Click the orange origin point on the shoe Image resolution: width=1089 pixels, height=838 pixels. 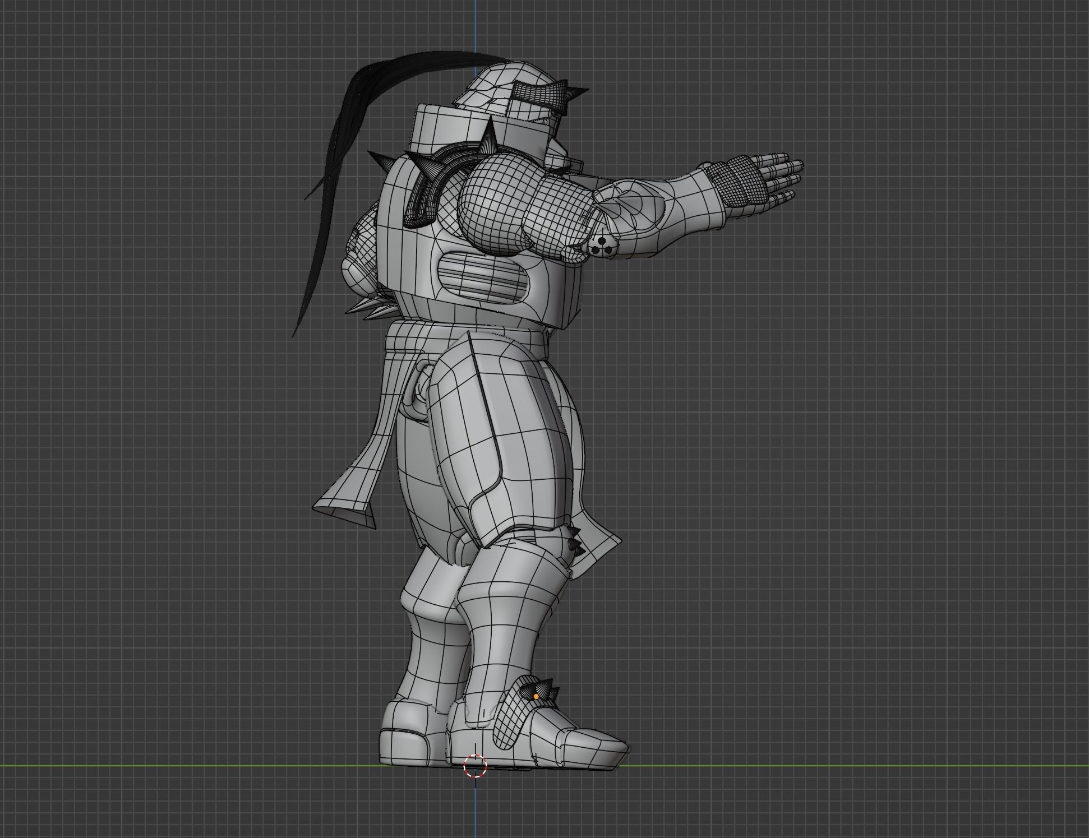click(x=536, y=697)
